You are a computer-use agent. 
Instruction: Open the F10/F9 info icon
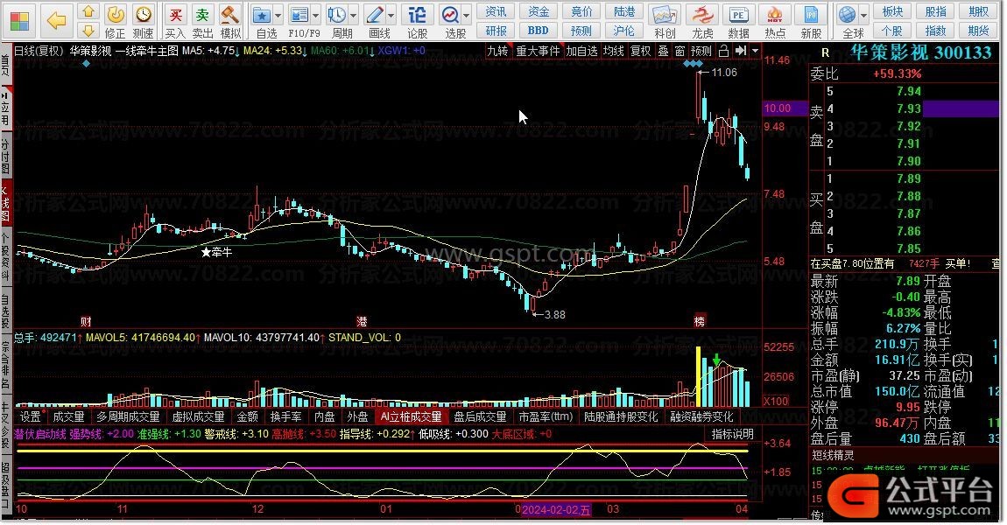click(x=299, y=14)
